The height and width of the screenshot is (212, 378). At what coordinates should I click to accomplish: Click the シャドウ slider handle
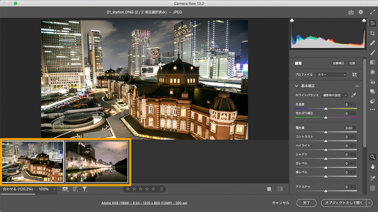(x=326, y=159)
